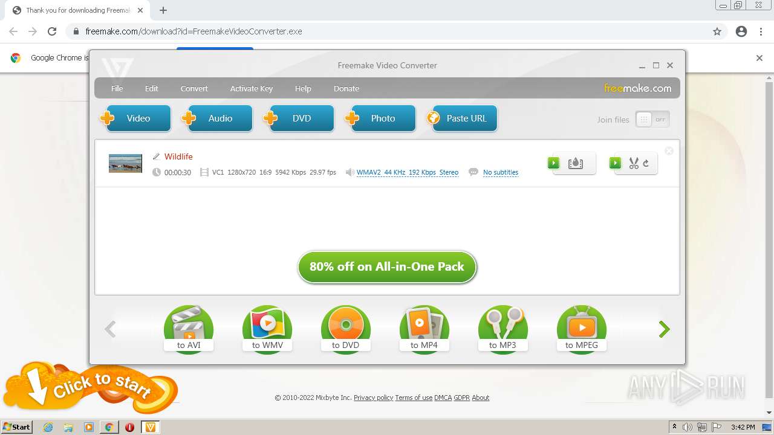Open the Donate menu
The height and width of the screenshot is (435, 774).
(346, 88)
